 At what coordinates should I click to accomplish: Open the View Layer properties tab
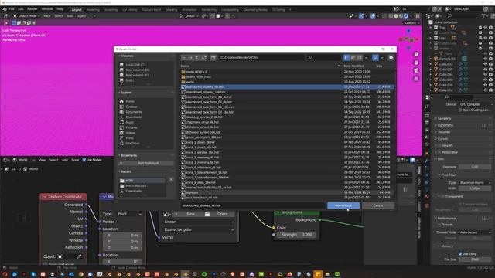coord(427,130)
